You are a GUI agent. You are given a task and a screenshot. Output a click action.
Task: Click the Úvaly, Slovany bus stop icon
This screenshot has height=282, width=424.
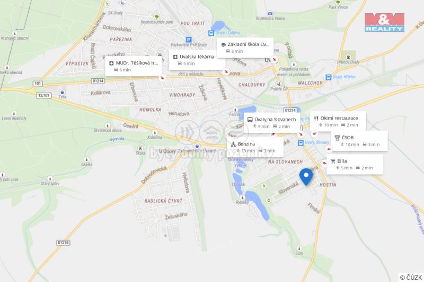(301, 143)
